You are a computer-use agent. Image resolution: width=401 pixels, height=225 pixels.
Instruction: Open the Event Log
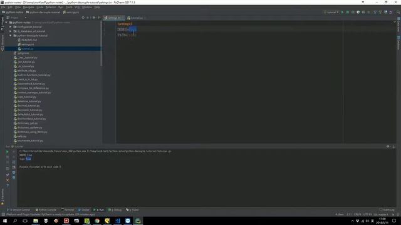[387, 210]
